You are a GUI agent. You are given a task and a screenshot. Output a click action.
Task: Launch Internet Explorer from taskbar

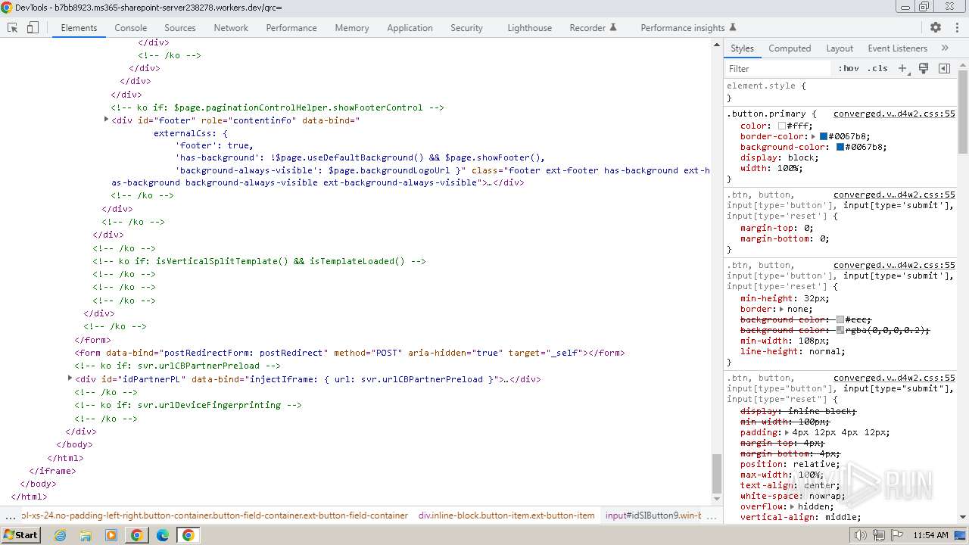tap(60, 535)
